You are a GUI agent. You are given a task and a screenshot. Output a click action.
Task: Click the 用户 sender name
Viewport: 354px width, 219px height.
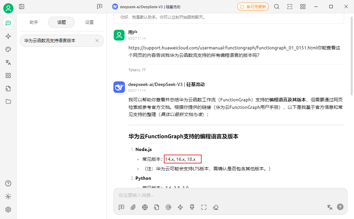tap(133, 32)
